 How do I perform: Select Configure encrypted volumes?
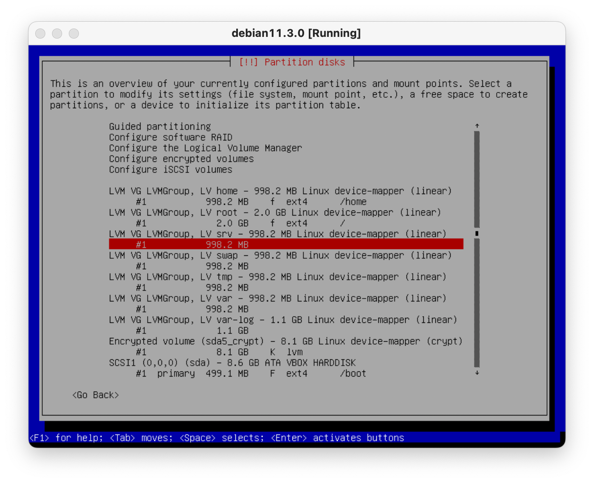point(181,159)
